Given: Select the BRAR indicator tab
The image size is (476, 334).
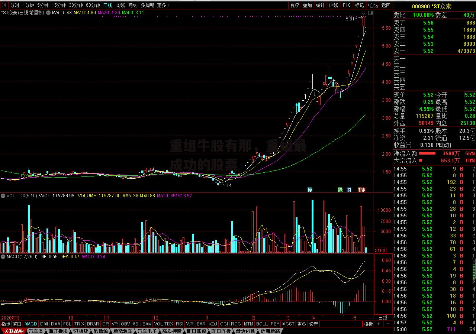Looking at the screenshot, I should click(93, 324).
